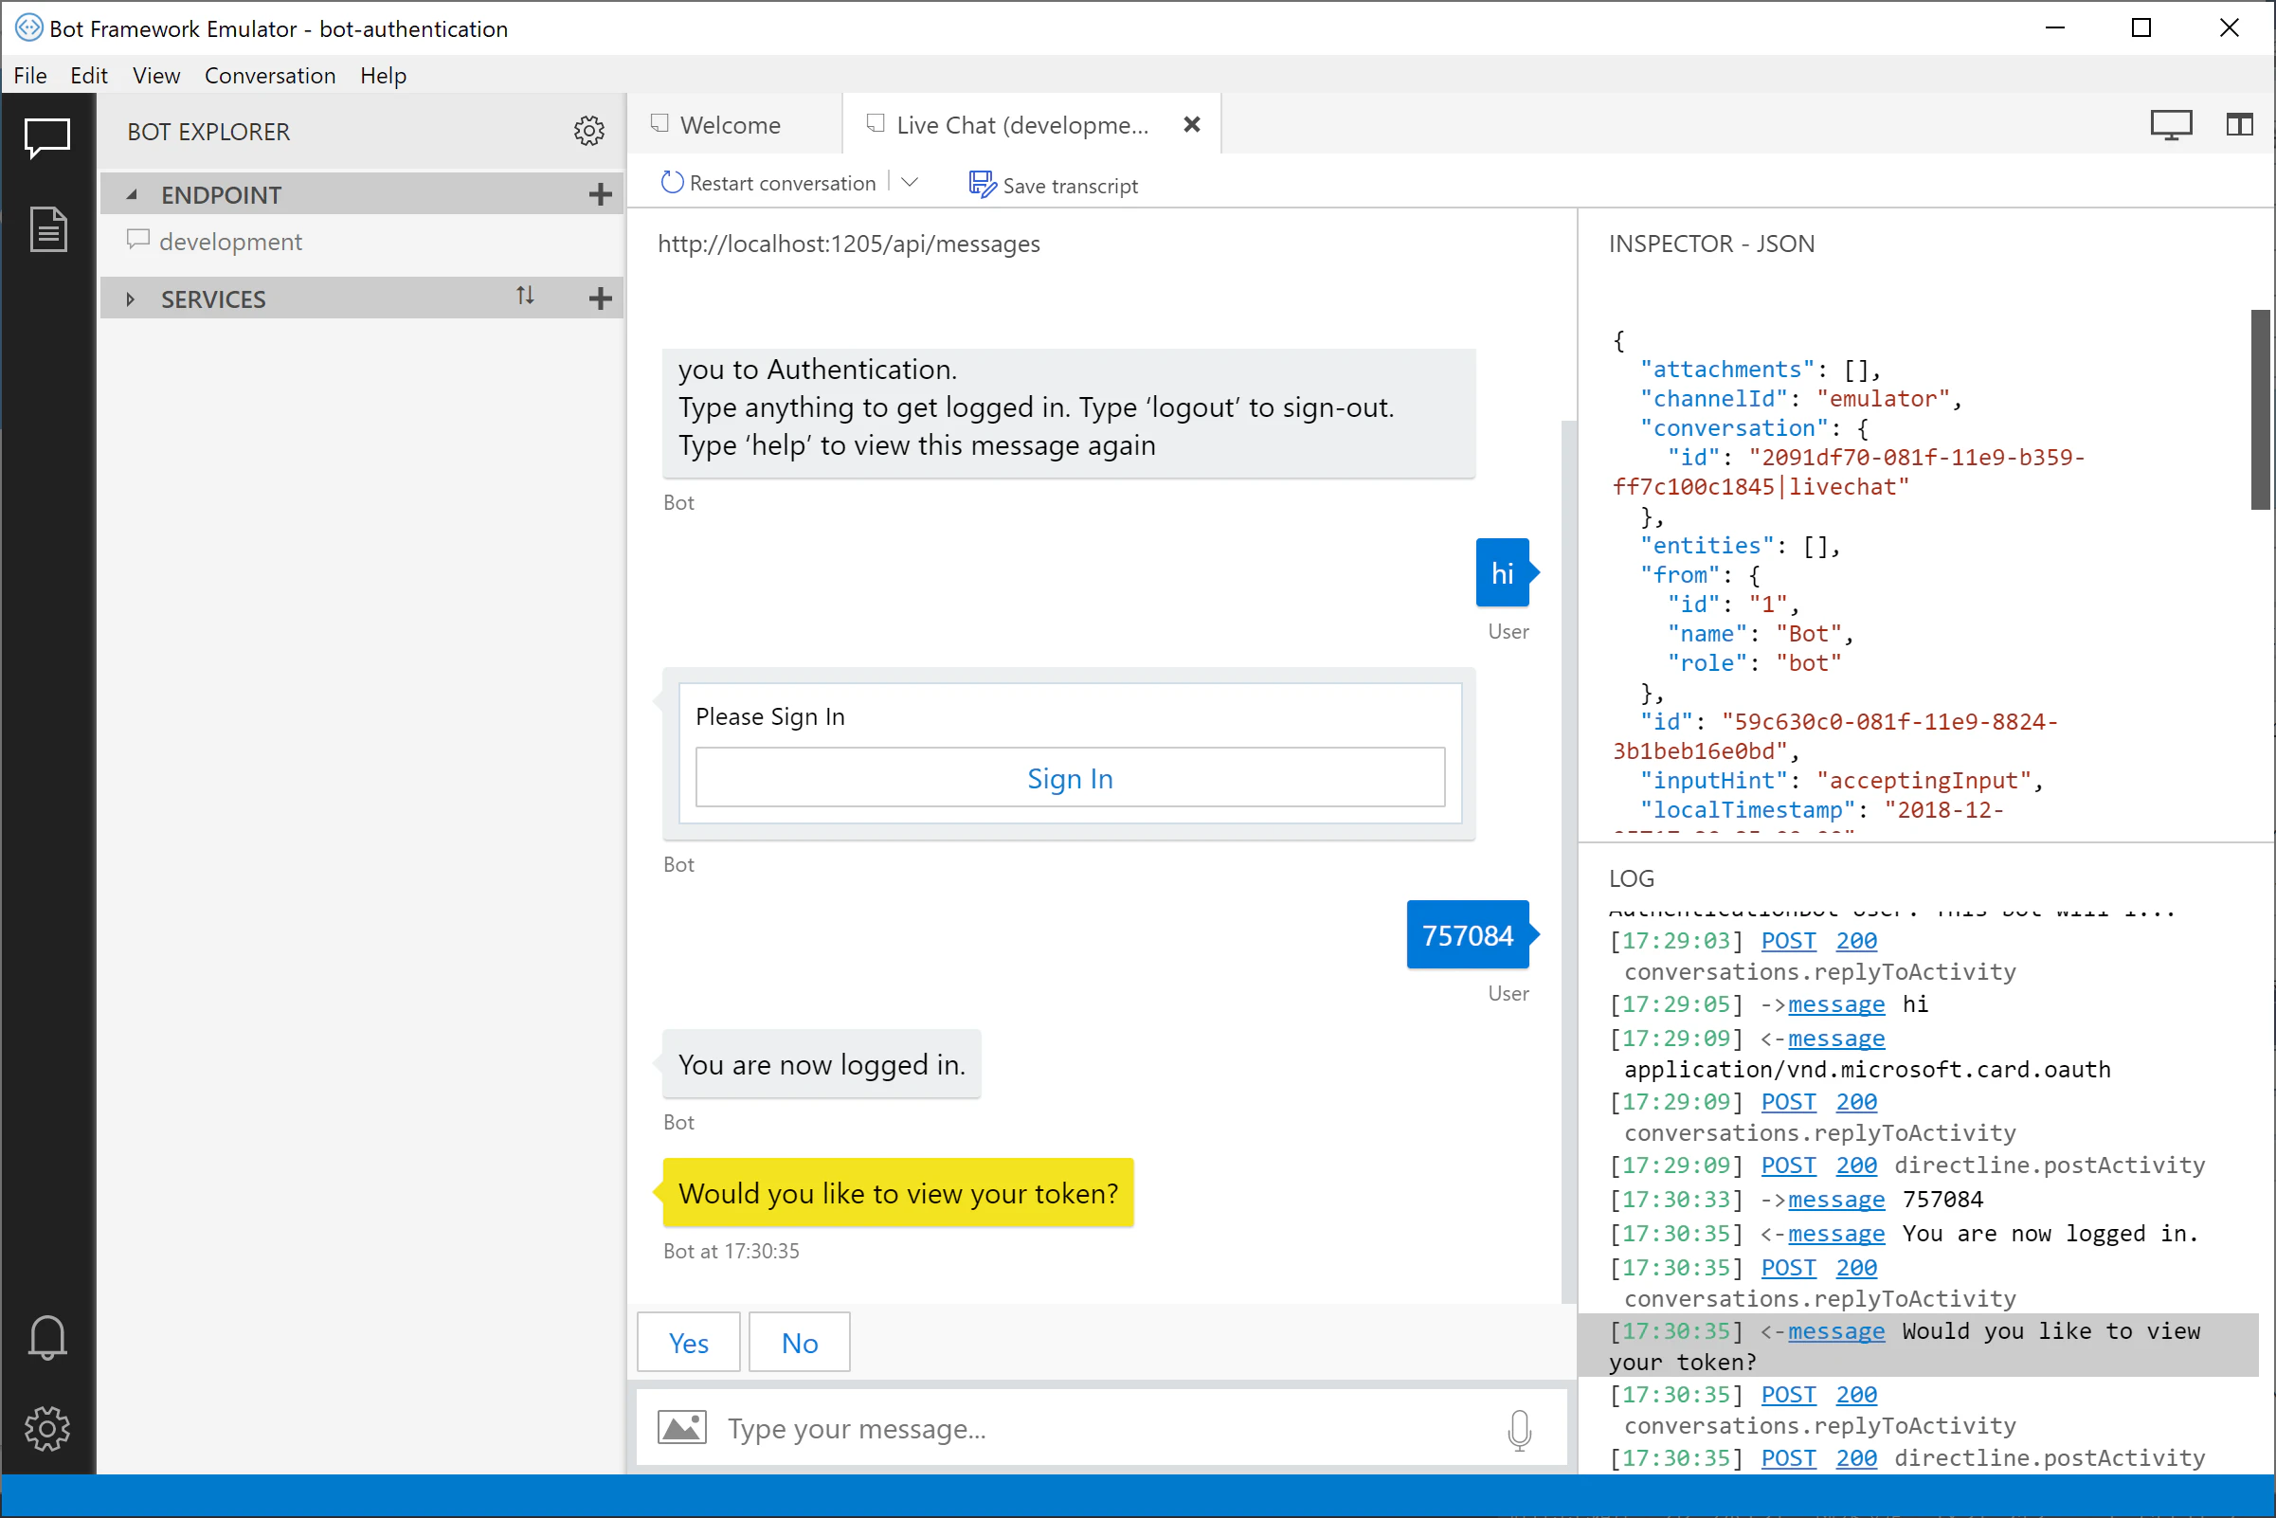Split the editor with the split icon

point(2239,124)
